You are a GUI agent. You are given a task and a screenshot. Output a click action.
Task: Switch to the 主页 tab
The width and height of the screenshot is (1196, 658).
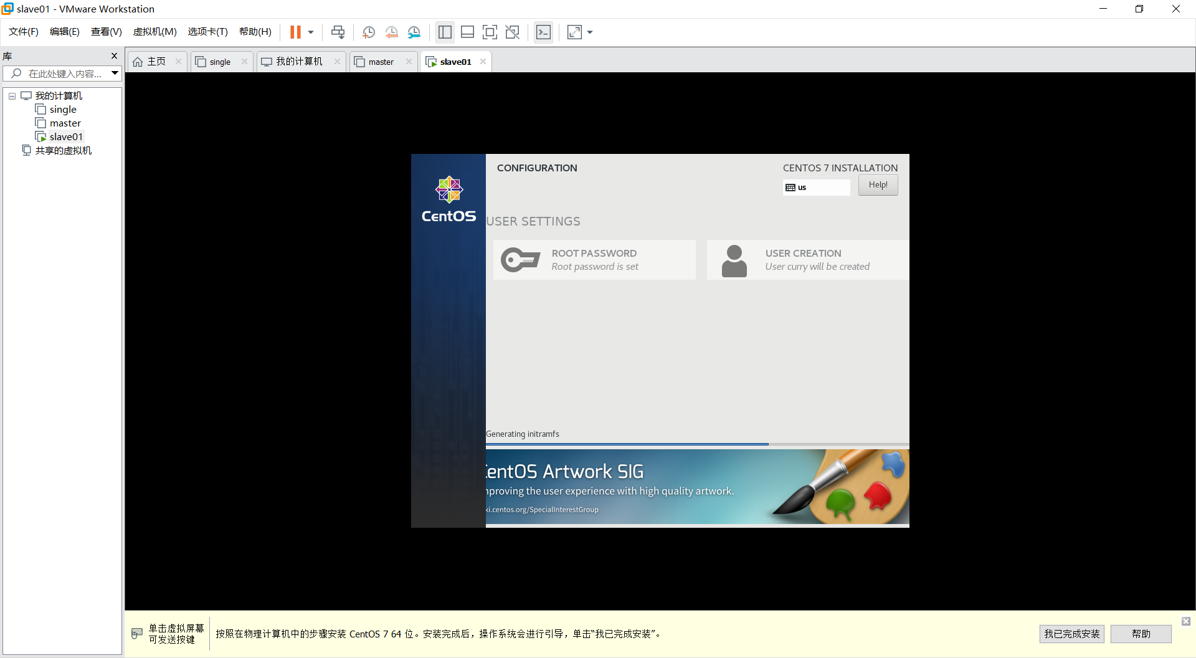[x=156, y=62]
